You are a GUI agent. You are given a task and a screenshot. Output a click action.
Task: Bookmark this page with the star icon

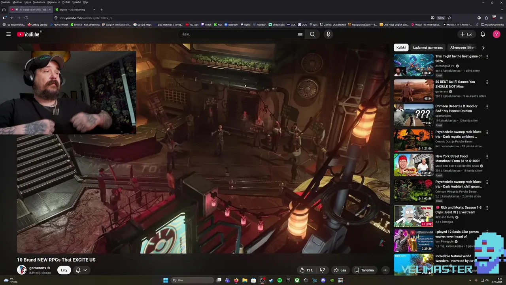pyautogui.click(x=449, y=18)
